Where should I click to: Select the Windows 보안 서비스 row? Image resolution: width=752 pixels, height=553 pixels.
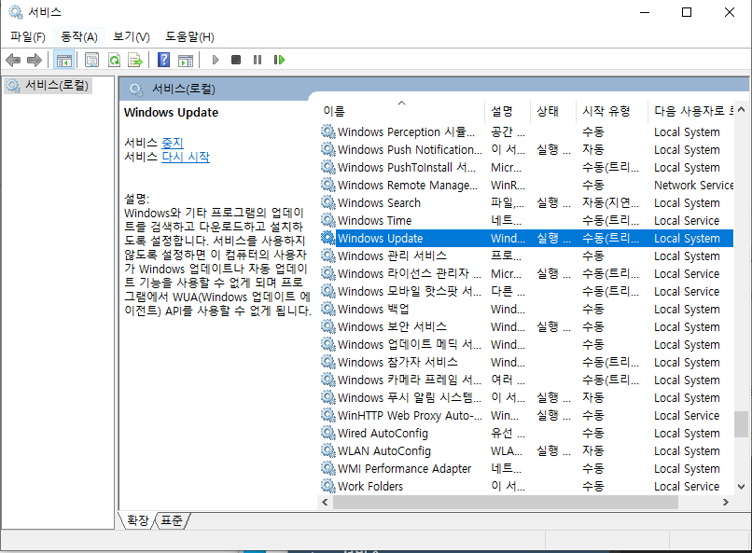pyautogui.click(x=526, y=326)
